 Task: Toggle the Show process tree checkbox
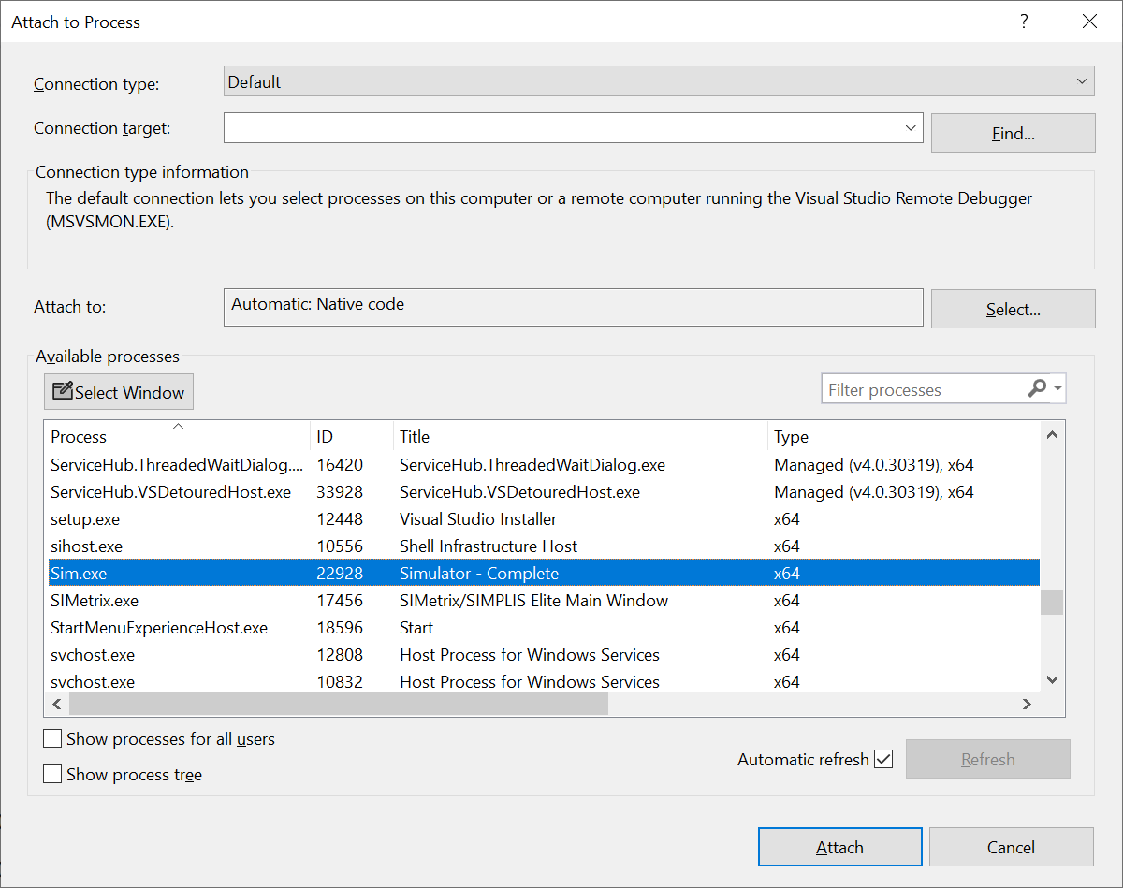pos(53,775)
